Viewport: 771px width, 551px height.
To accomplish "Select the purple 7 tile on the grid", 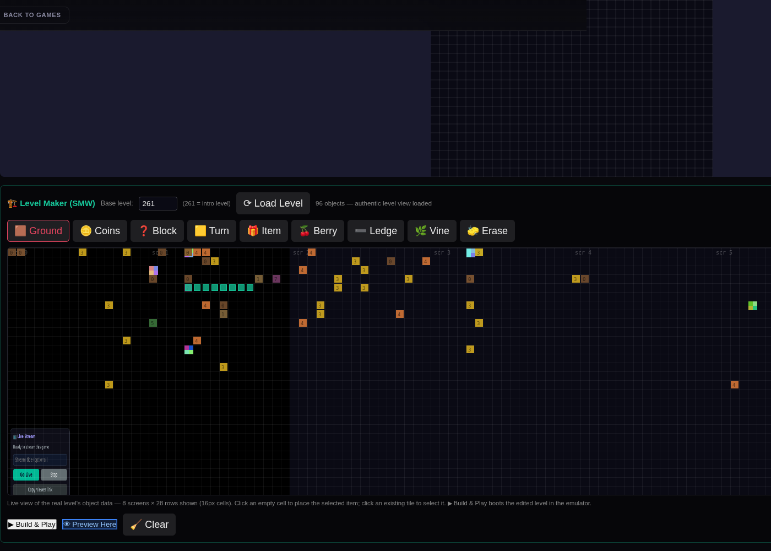I will 276,279.
